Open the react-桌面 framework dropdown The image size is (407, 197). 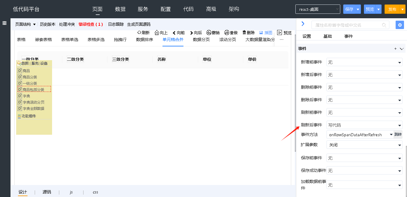[x=318, y=9]
